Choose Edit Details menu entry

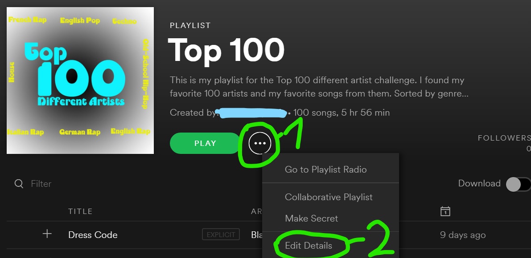[309, 246]
